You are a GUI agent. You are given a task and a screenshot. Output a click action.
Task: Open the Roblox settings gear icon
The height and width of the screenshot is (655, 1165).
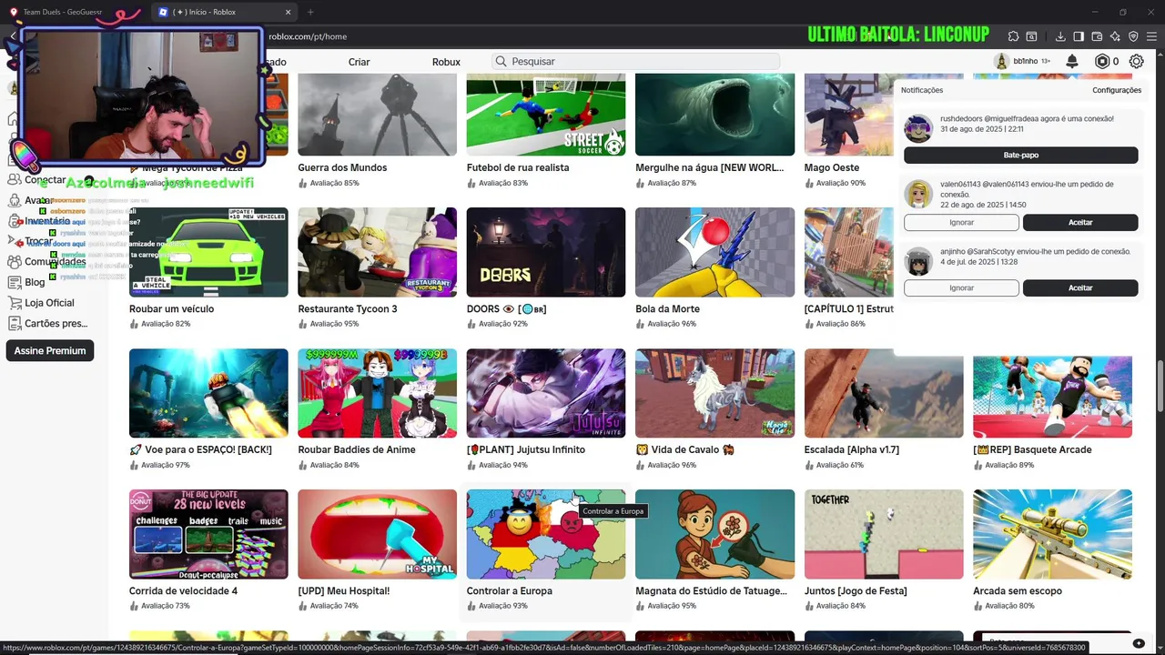tap(1137, 61)
